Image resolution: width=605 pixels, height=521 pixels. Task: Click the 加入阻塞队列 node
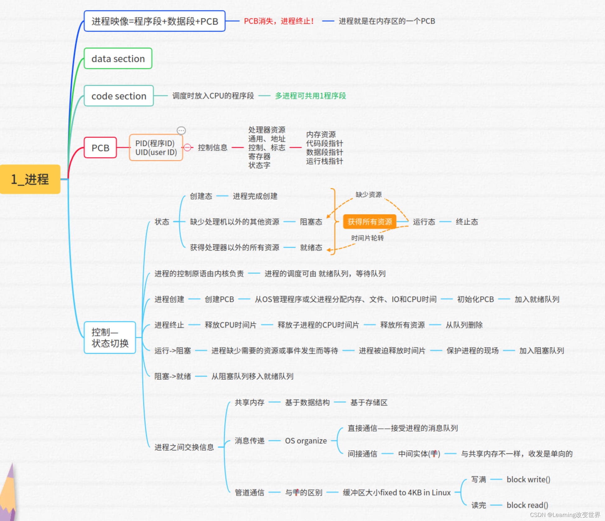(x=542, y=350)
